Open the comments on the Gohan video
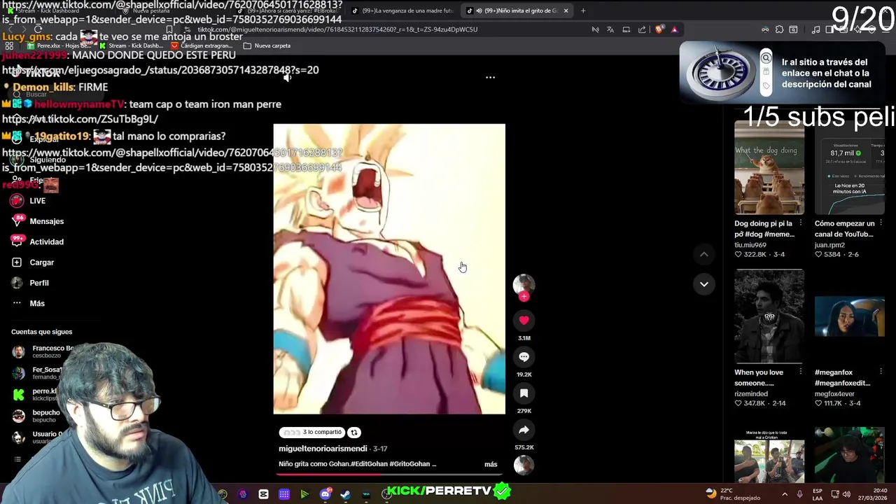 524,357
